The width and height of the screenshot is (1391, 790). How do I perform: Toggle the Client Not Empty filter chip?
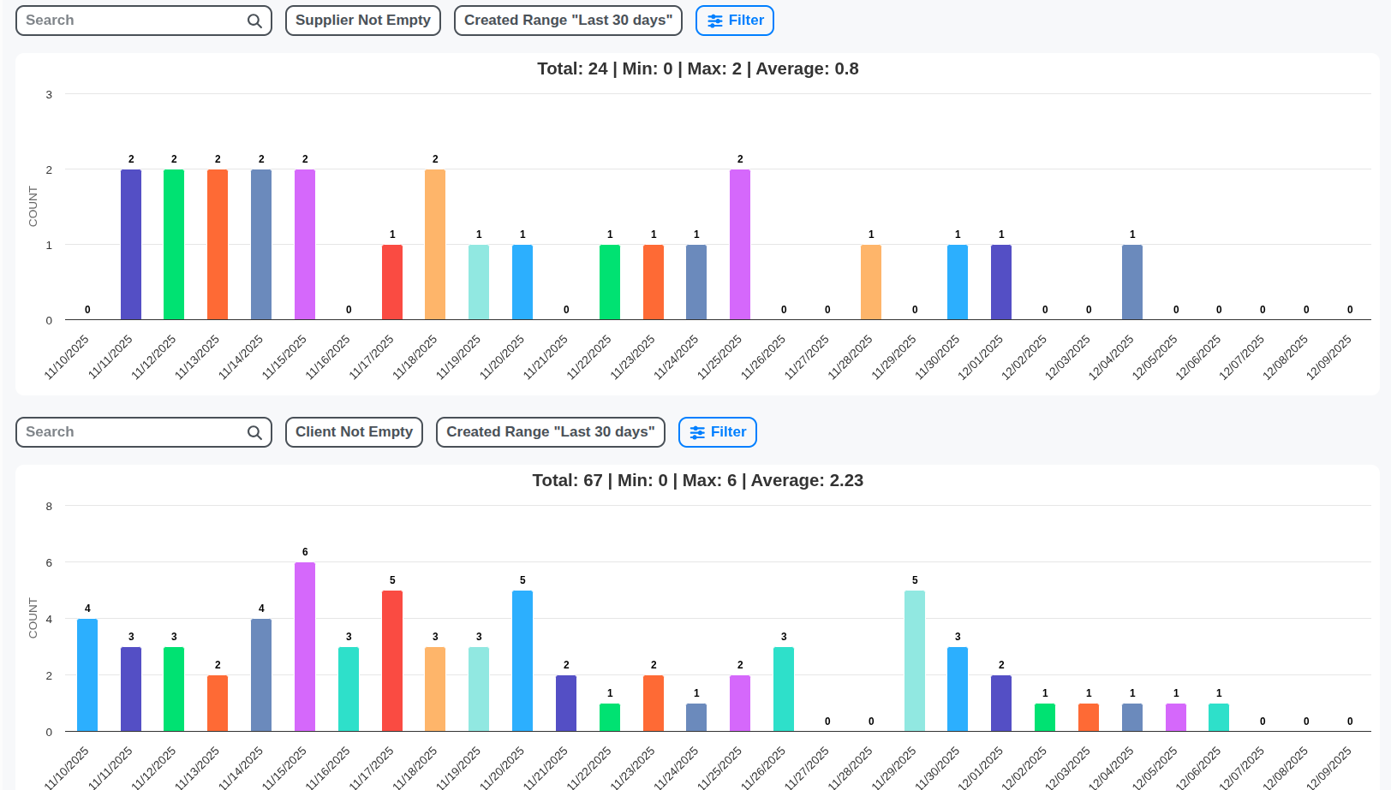tap(354, 431)
